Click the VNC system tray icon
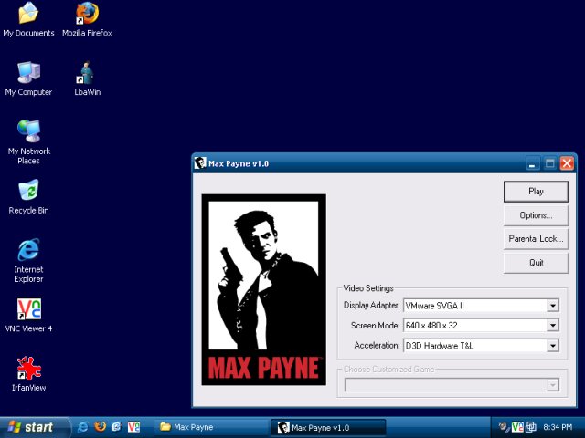 tap(517, 427)
